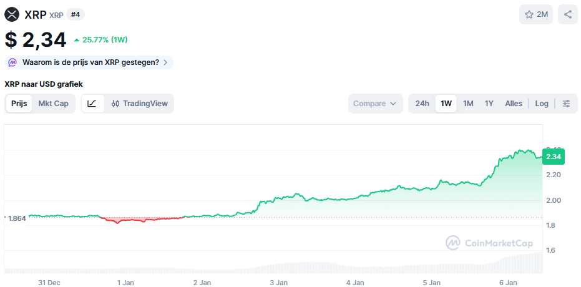Screen dimensions: 581x287
Task: Show the Alles full history range
Action: pos(514,104)
